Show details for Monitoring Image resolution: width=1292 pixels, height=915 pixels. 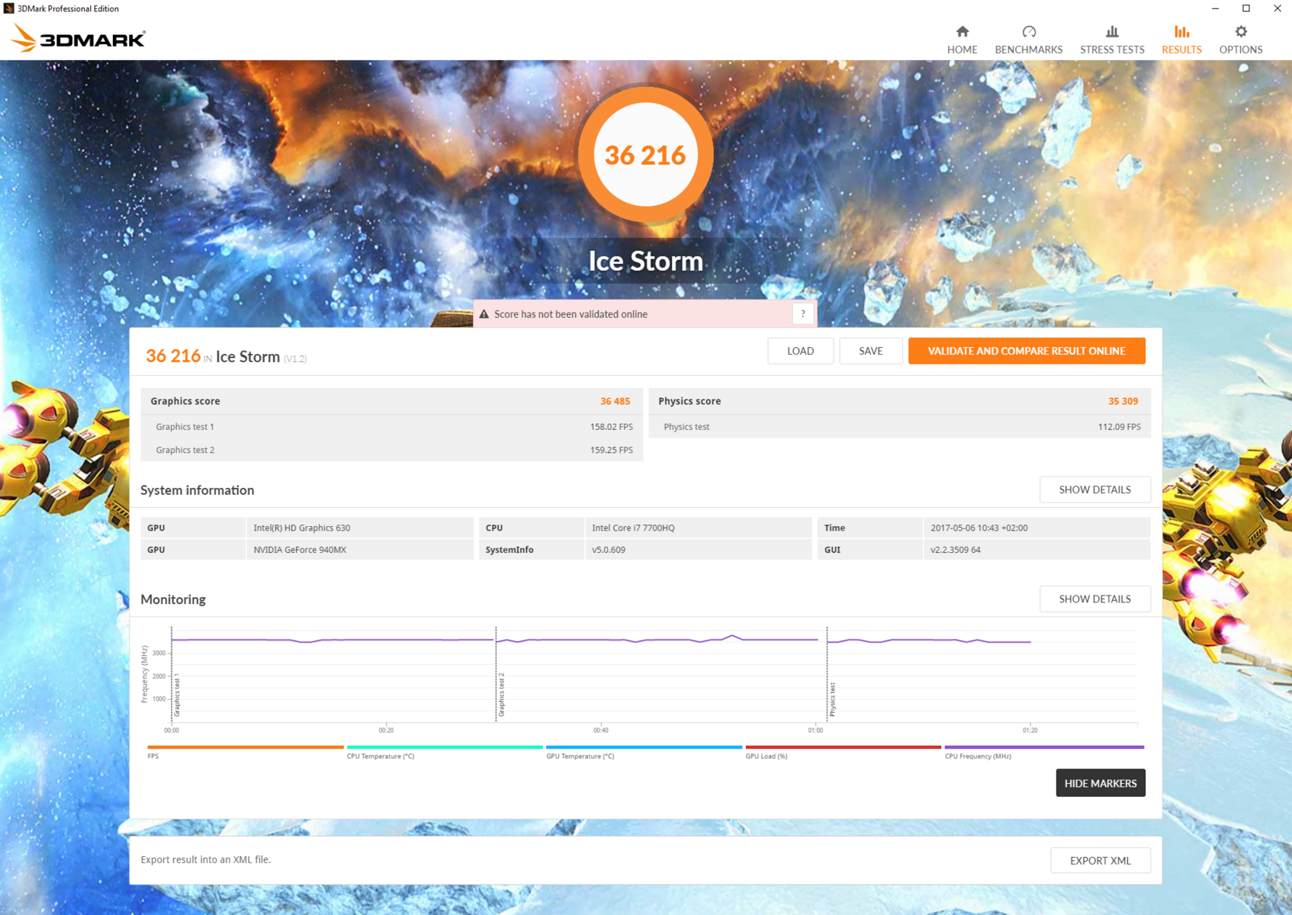coord(1094,599)
